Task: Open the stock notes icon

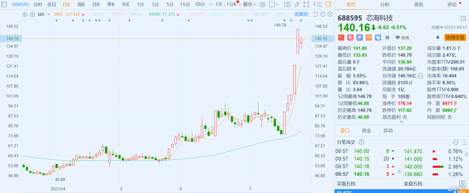Action: (x=387, y=38)
